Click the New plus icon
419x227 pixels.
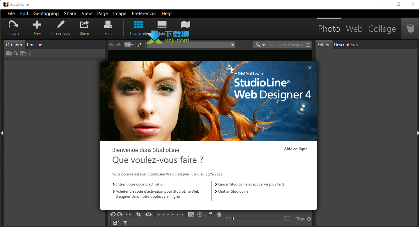[x=37, y=25]
